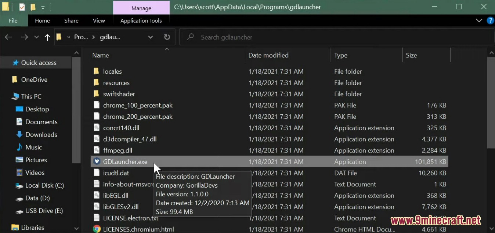Open the Help question mark icon
Screen dimensions: 495x233
point(490,21)
